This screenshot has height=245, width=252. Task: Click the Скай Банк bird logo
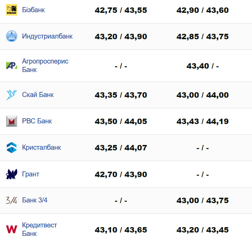[x=11, y=95]
